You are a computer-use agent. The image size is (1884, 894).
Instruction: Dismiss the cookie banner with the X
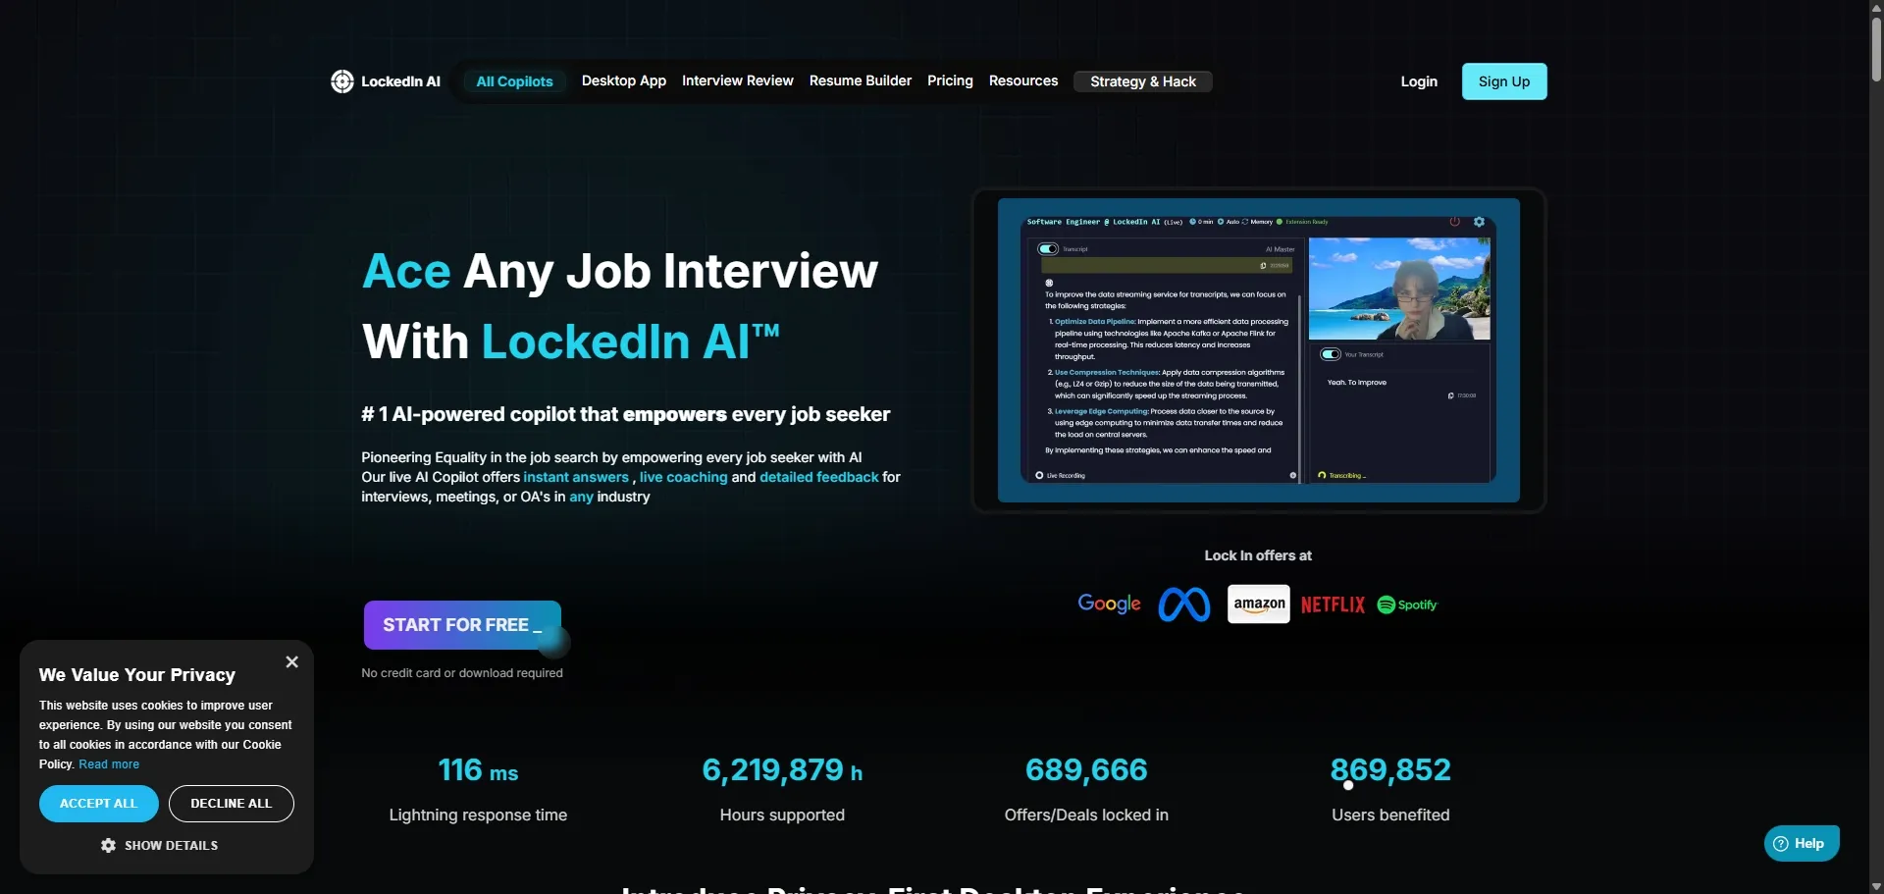(291, 661)
